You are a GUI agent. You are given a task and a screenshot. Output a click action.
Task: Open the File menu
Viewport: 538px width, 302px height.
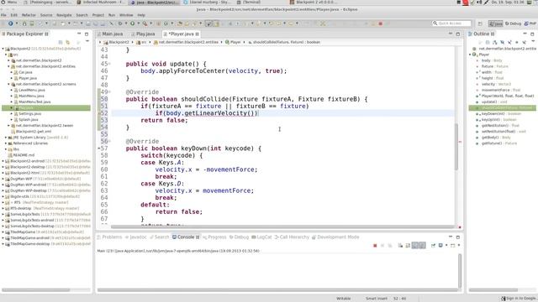pos(3,15)
